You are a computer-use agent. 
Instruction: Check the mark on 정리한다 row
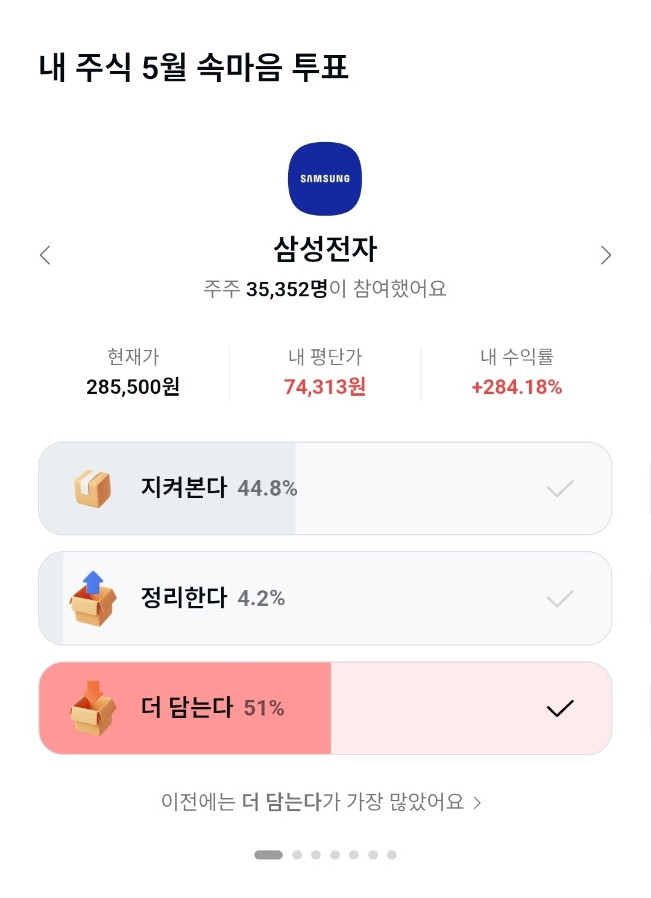[x=560, y=599]
